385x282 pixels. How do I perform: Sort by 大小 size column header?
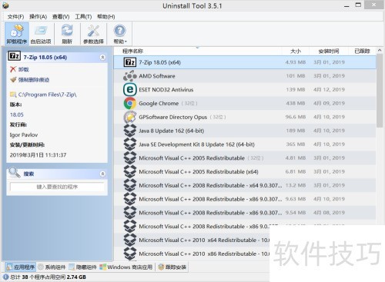point(296,51)
